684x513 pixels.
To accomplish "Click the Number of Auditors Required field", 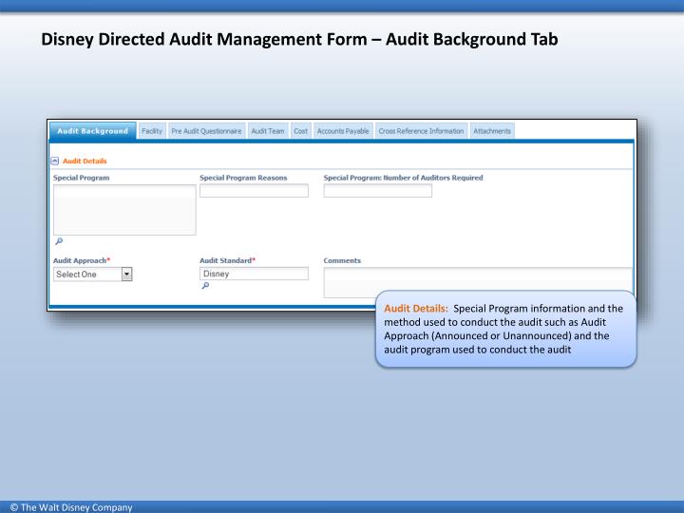I will pyautogui.click(x=378, y=191).
